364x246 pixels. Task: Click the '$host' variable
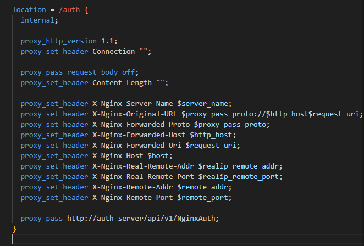pos(158,156)
